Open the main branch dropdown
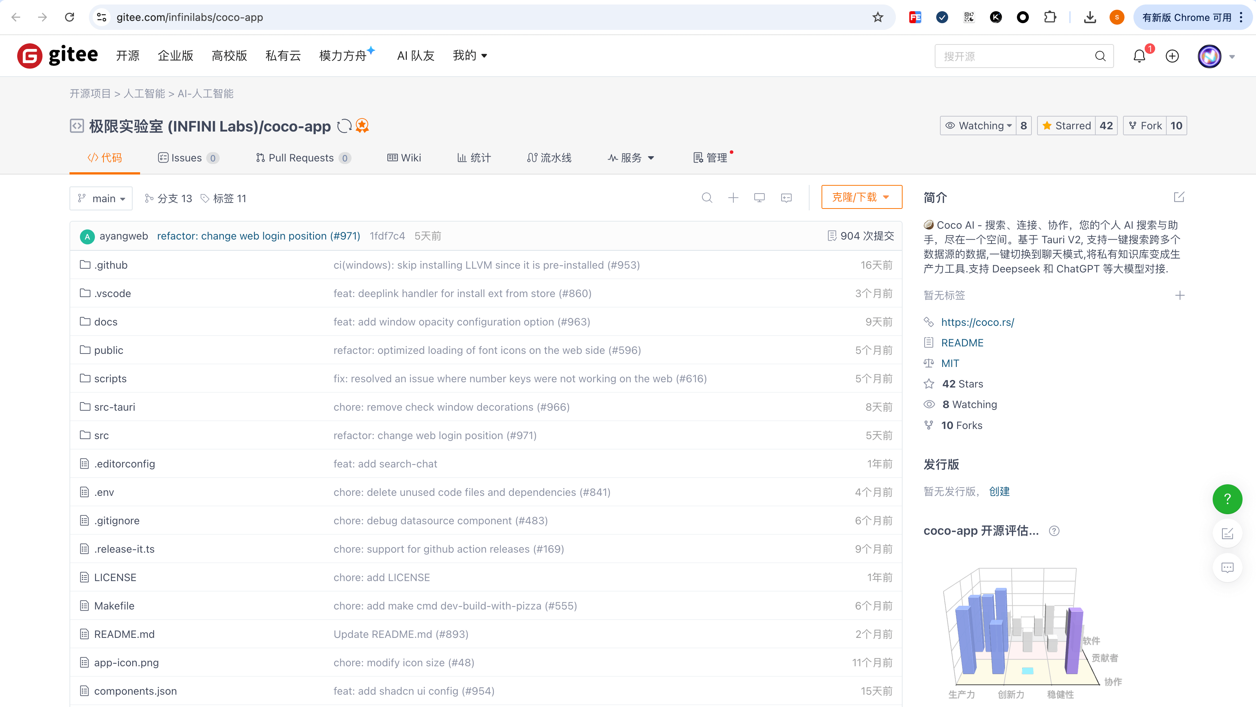The width and height of the screenshot is (1256, 707). pos(101,198)
